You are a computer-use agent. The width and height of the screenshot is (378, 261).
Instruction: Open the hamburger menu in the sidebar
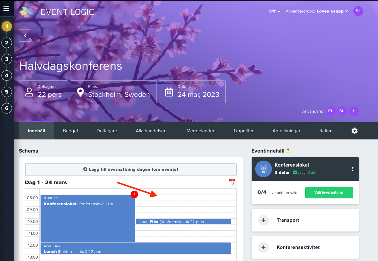(7, 8)
